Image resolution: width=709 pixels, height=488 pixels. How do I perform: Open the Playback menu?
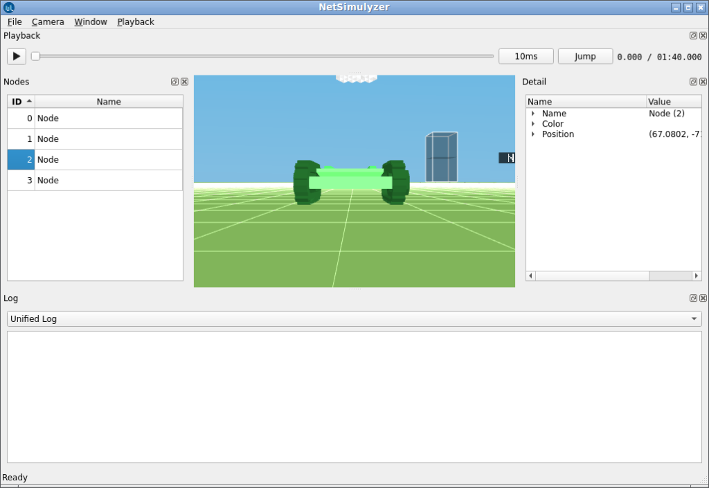pyautogui.click(x=135, y=21)
